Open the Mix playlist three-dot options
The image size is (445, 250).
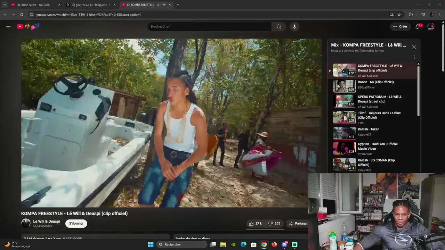click(x=414, y=57)
